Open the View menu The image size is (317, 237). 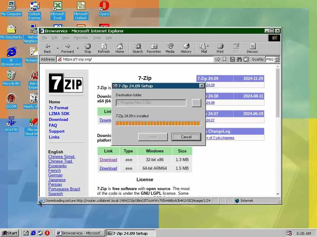(x=66, y=38)
